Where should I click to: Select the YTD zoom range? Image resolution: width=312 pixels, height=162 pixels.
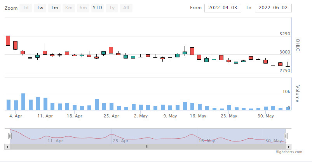click(x=97, y=8)
